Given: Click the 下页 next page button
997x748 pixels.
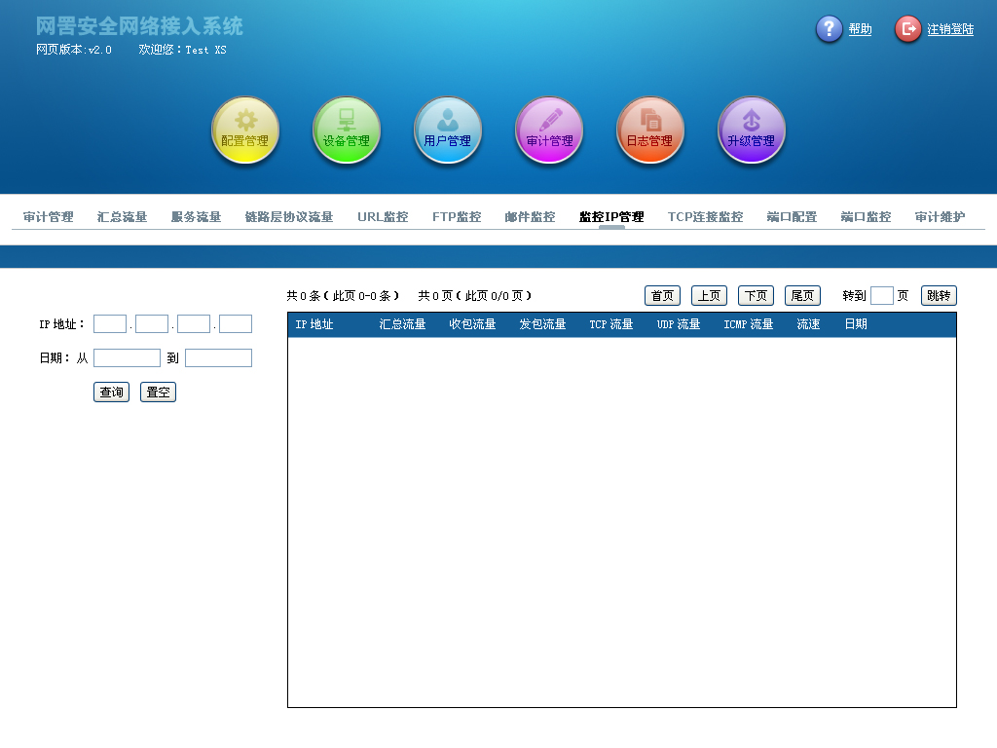Looking at the screenshot, I should click(x=756, y=296).
